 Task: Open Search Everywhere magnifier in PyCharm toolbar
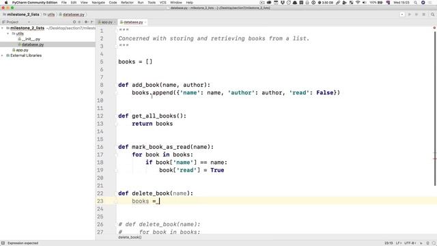[432, 14]
